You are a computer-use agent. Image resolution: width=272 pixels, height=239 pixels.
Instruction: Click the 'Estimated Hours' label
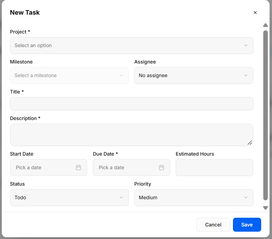(x=195, y=154)
